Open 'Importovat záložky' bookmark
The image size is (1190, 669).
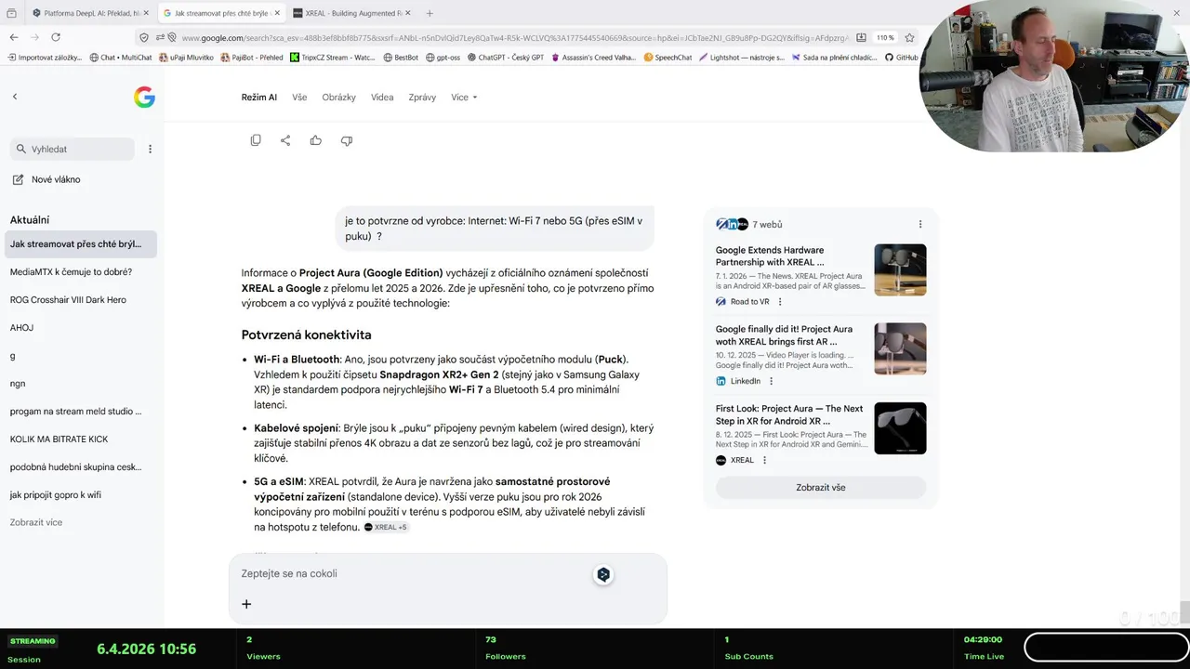coord(45,57)
